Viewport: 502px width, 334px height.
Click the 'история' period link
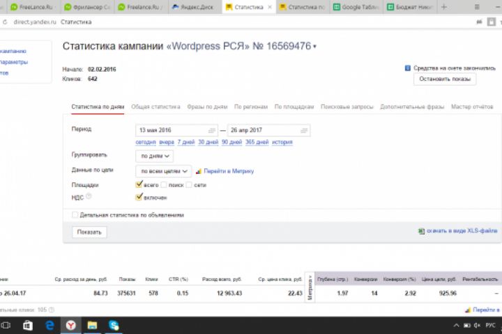point(282,142)
